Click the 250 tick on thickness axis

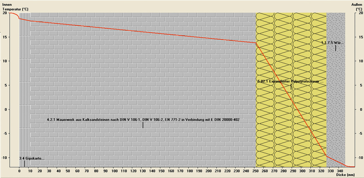click(x=255, y=171)
